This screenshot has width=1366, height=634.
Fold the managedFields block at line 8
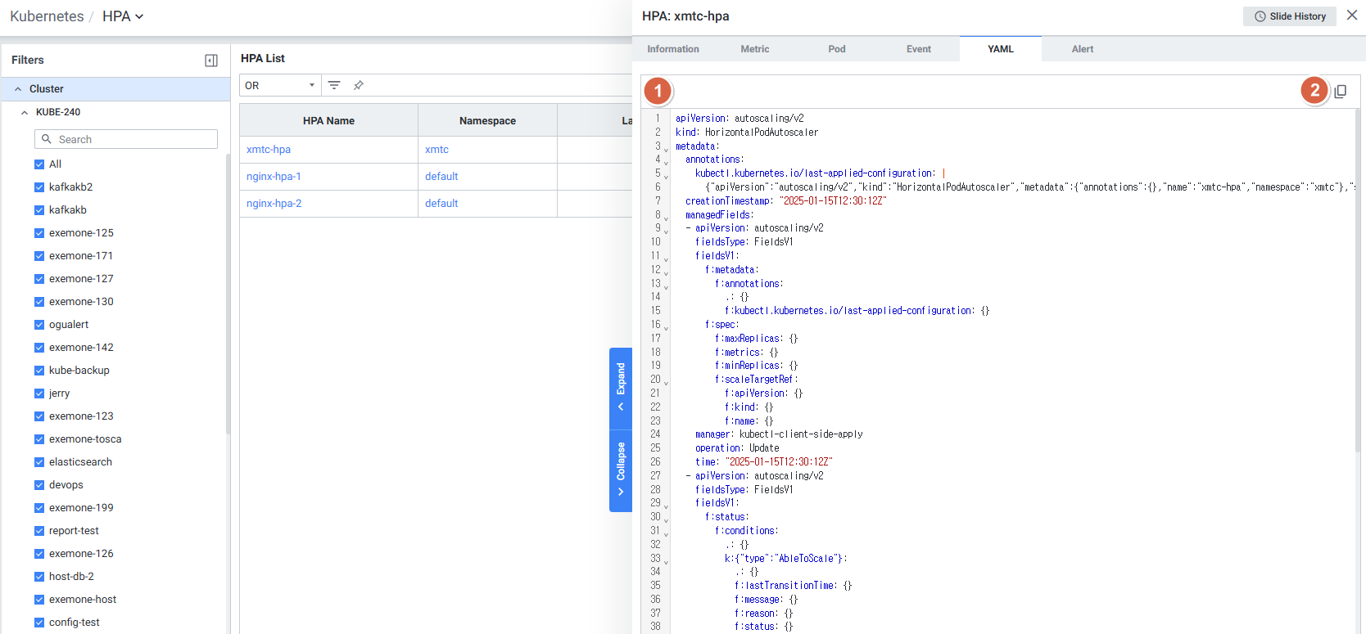click(x=666, y=218)
